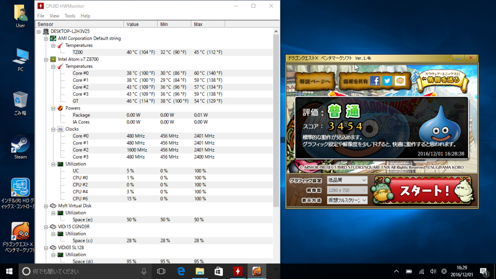Open the Help menu
This screenshot has height=279, width=496.
(85, 16)
